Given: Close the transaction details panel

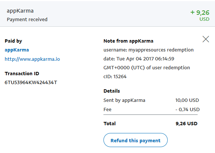Looking at the screenshot, I should [x=206, y=39].
